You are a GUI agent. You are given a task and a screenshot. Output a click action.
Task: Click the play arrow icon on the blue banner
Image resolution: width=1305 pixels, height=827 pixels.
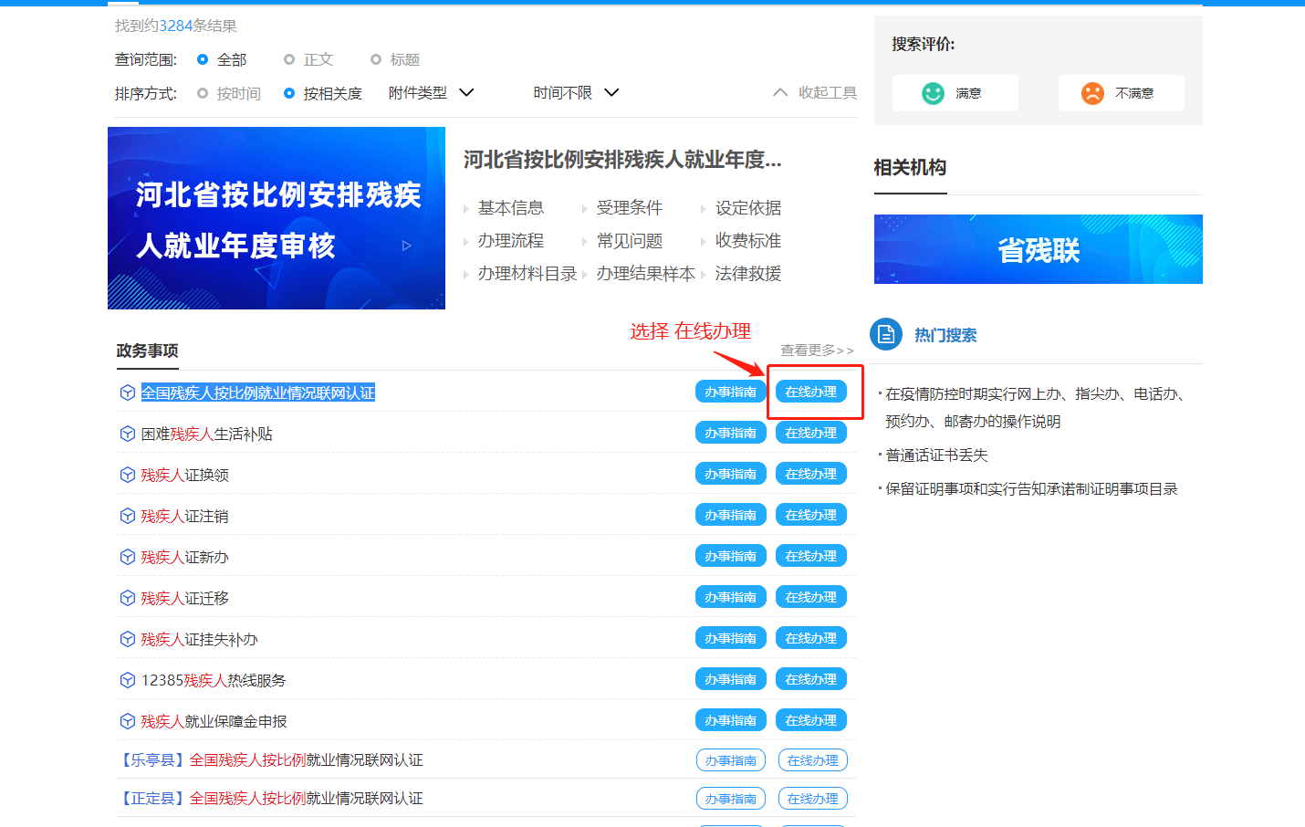coord(407,246)
